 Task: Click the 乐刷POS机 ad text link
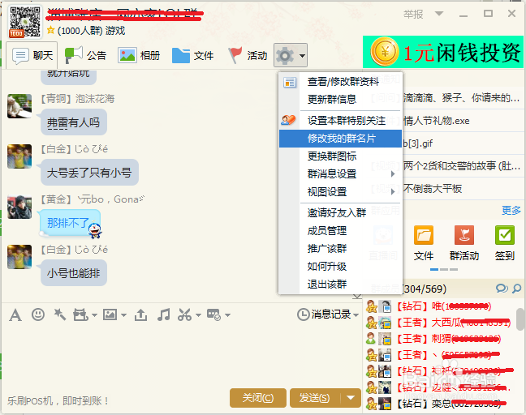tap(58, 400)
